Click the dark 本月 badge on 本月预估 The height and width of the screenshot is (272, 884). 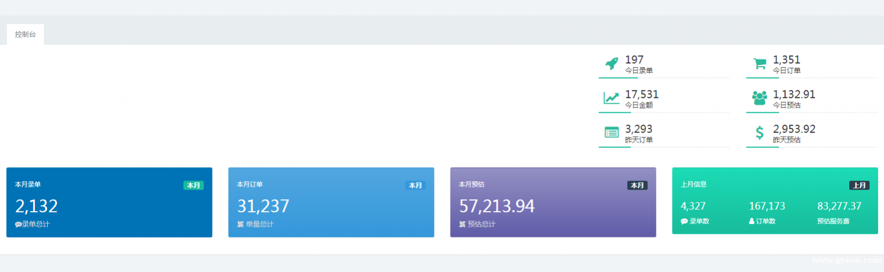(x=637, y=185)
